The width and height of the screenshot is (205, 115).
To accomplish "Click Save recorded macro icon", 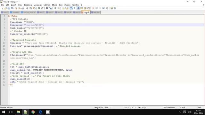I will point(107,8).
